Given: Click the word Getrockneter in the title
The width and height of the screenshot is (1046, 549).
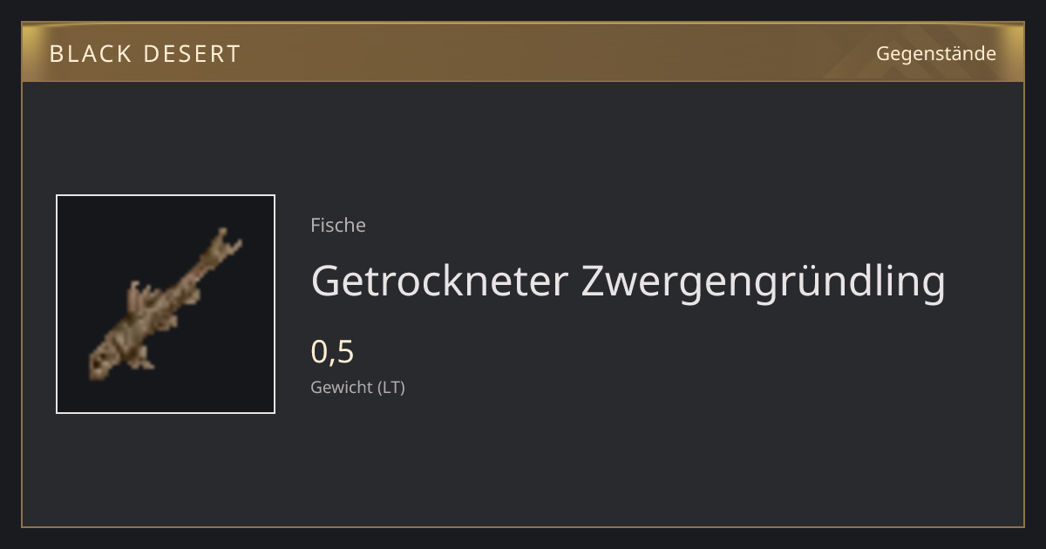Looking at the screenshot, I should click(x=439, y=281).
